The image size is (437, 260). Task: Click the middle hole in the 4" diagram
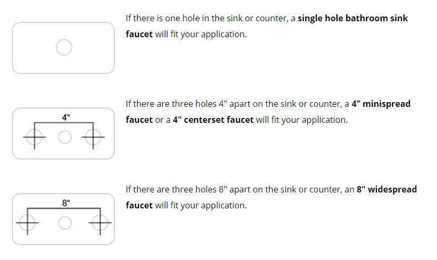(64, 138)
